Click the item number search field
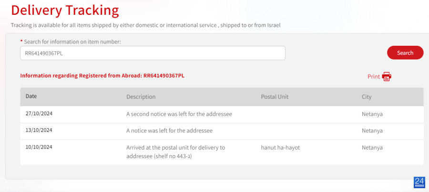The height and width of the screenshot is (192, 429). coord(153,53)
